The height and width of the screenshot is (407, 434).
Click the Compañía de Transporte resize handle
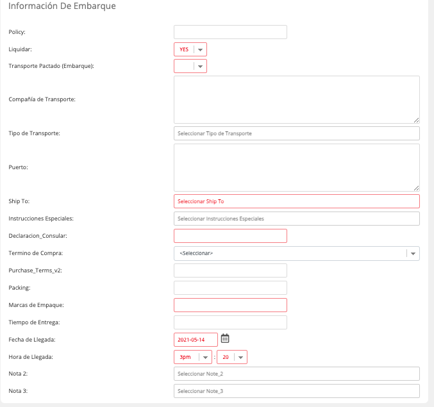pyautogui.click(x=416, y=120)
